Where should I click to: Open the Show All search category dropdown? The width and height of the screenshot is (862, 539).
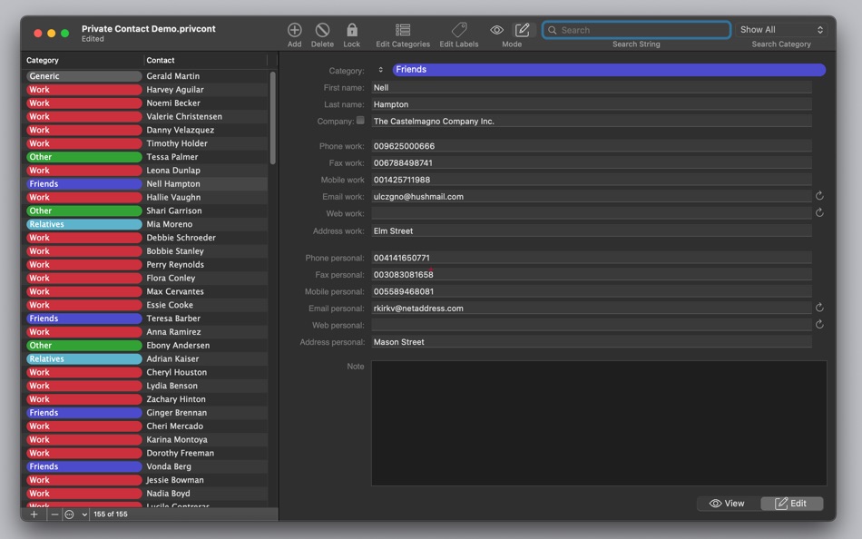[781, 30]
